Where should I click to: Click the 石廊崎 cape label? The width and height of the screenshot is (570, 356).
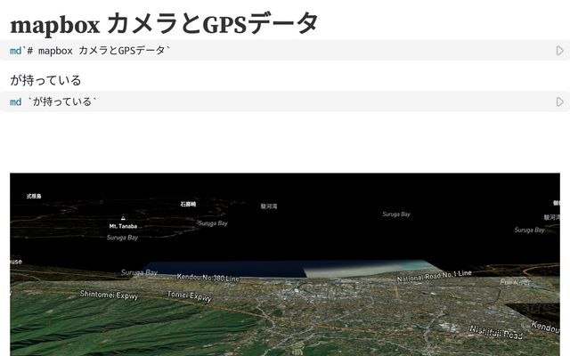point(188,203)
